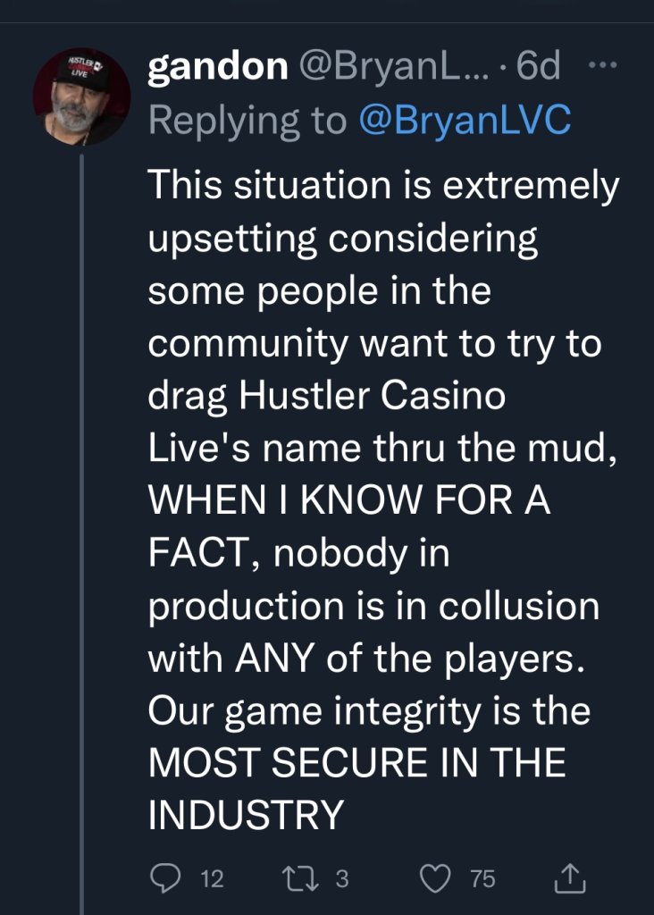This screenshot has width=654, height=915.
Task: Click the retweet count number 3
Action: coord(341,880)
